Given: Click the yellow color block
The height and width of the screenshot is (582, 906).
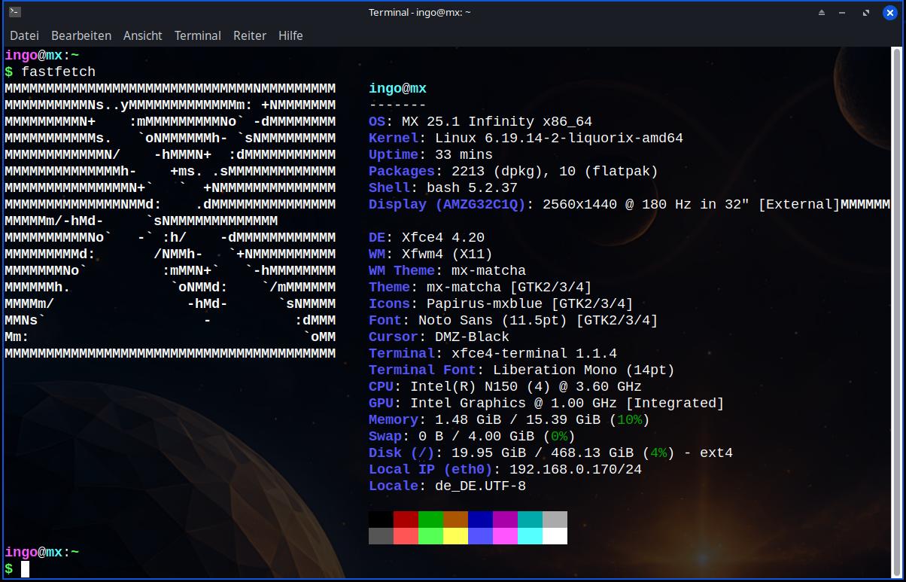Looking at the screenshot, I should click(x=455, y=536).
